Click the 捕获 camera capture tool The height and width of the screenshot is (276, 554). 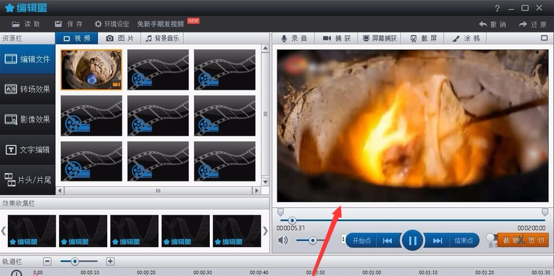(337, 38)
